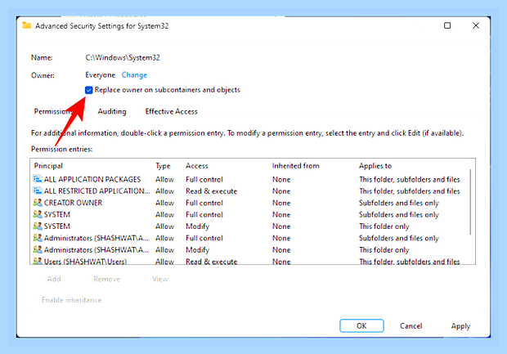Dismiss the dialog with Cancel
The width and height of the screenshot is (507, 354).
click(x=411, y=326)
